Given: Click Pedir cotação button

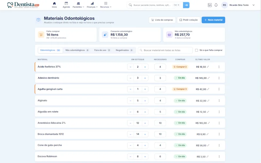Looking at the screenshot, I should (x=189, y=20).
